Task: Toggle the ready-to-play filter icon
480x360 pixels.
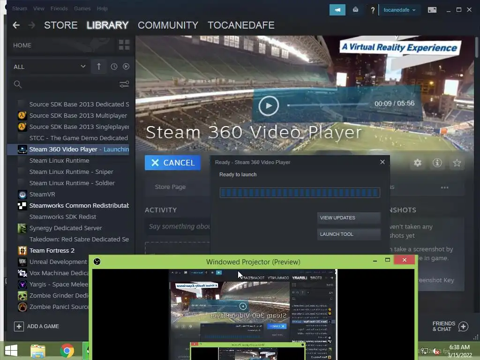Action: [126, 67]
